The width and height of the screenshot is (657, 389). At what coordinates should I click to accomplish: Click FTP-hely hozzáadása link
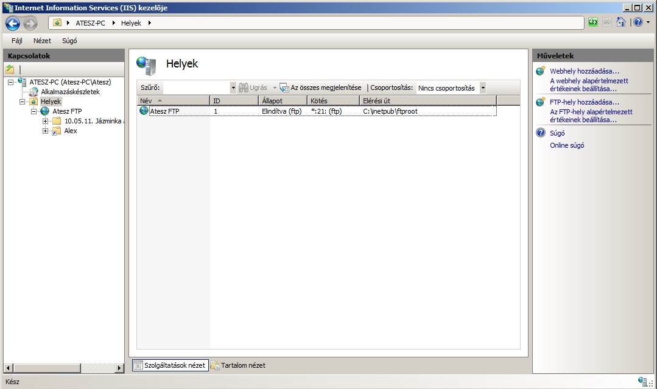click(x=584, y=102)
